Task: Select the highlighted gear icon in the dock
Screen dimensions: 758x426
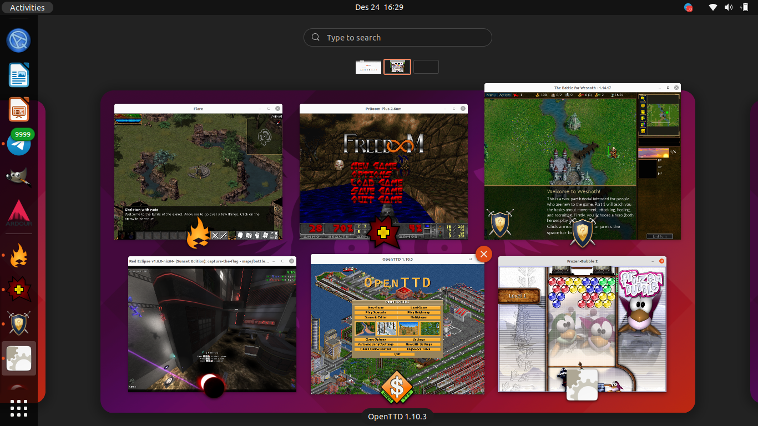Action: coord(19,358)
